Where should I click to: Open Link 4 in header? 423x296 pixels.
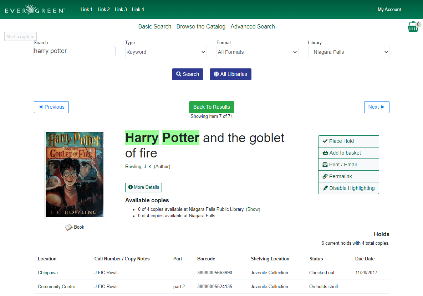138,9
